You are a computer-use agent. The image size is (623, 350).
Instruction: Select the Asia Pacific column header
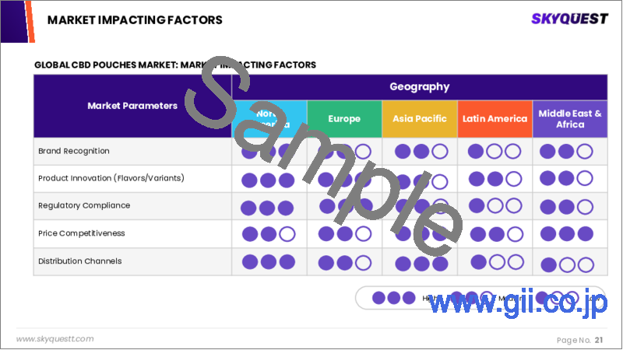[419, 119]
